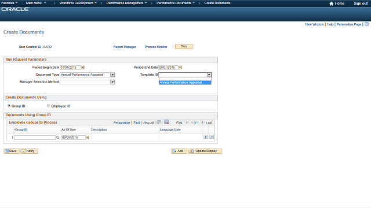
Task: Open As Of Date calendar picker
Action: click(x=88, y=138)
